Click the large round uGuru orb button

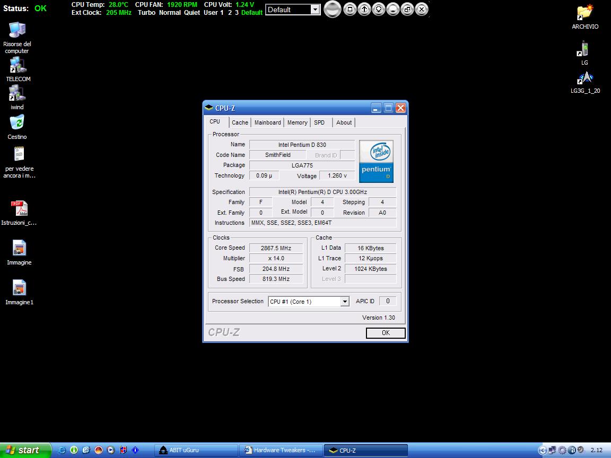333,9
